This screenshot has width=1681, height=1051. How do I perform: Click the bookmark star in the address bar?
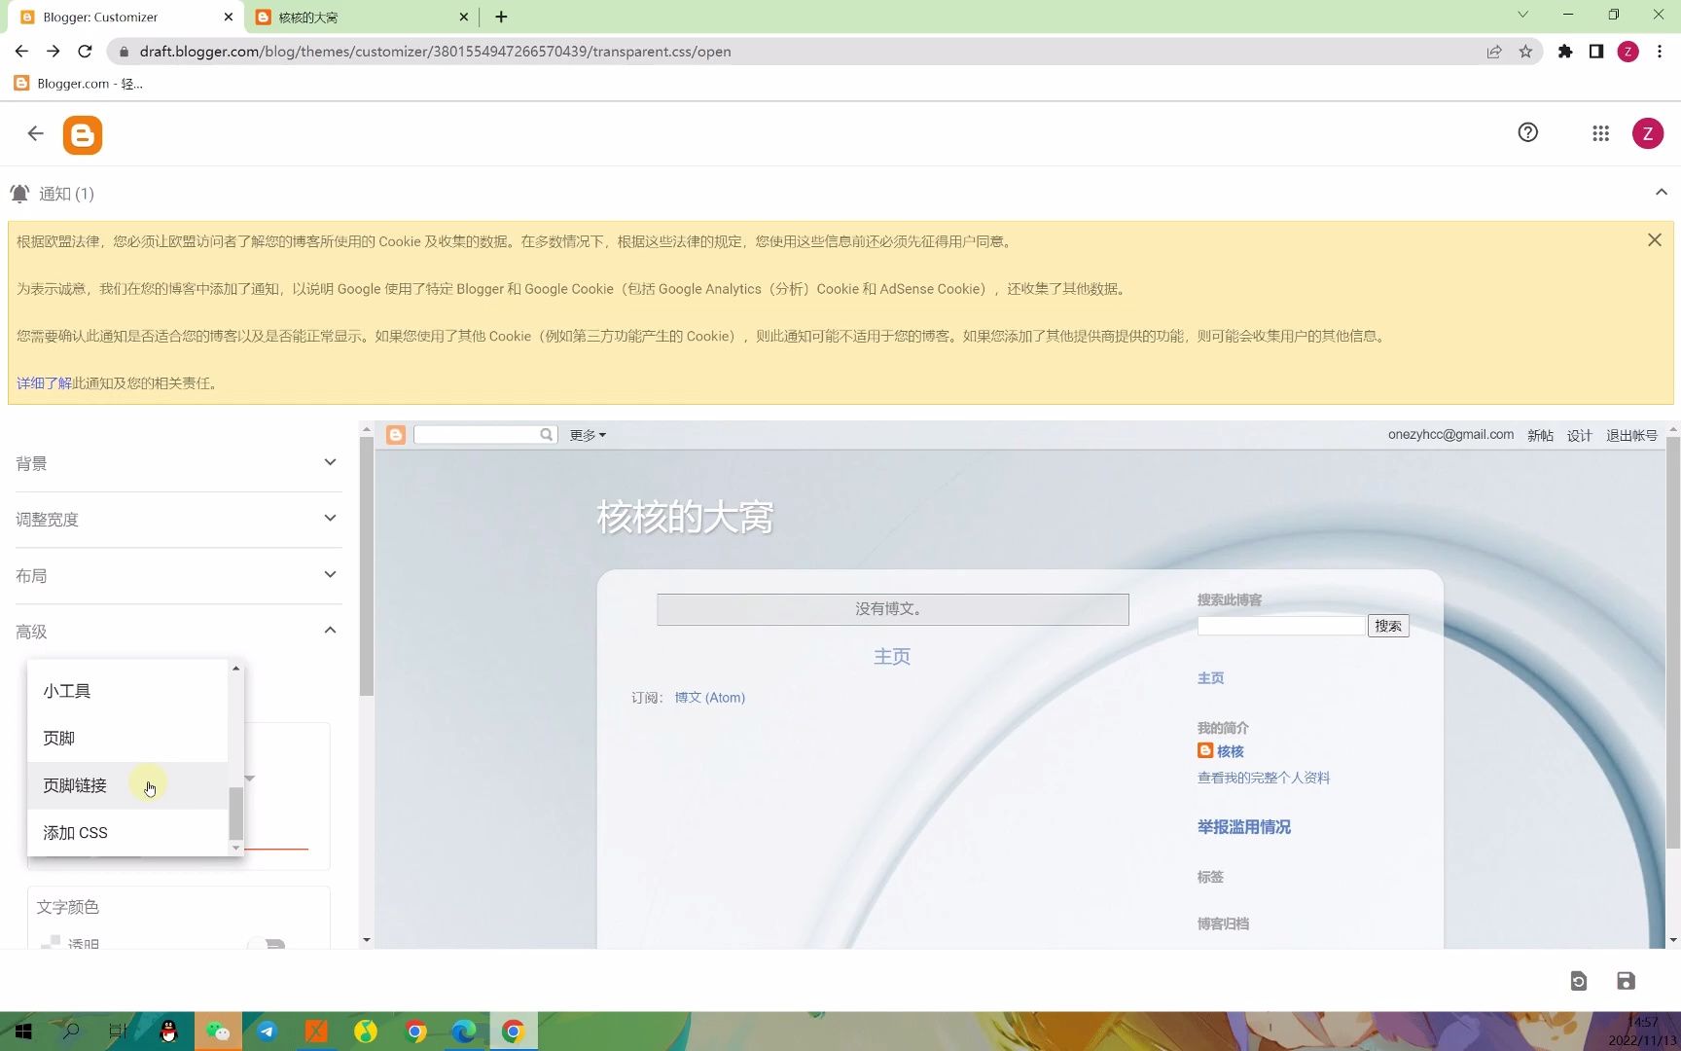1525,52
